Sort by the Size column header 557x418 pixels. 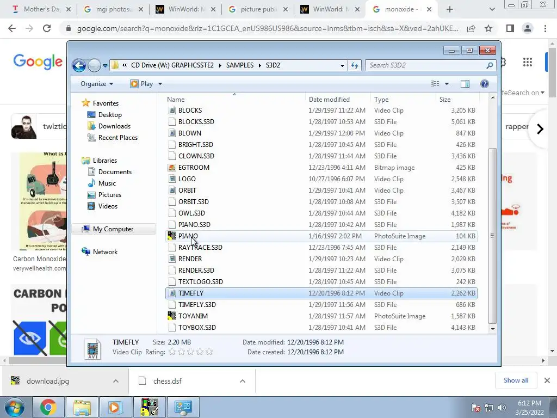(457, 100)
